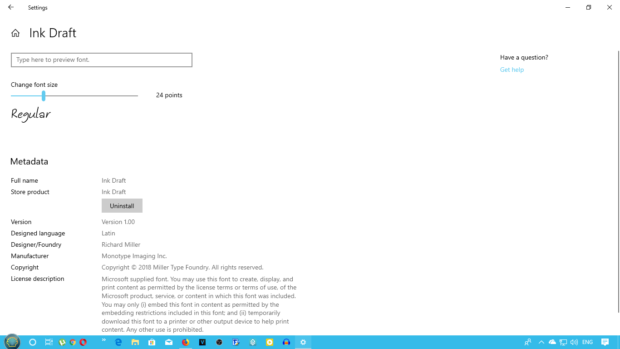Open the blue F editor taskbar icon
Viewport: 620px width, 349px height.
click(236, 342)
